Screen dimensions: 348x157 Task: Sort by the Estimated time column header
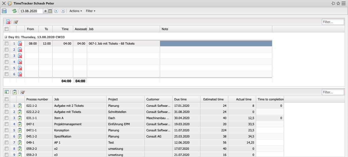(213, 99)
